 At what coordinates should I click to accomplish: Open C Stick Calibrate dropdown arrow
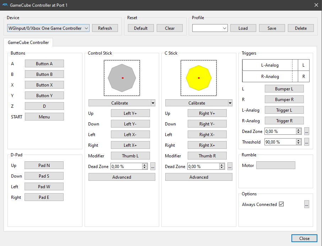[x=230, y=103]
